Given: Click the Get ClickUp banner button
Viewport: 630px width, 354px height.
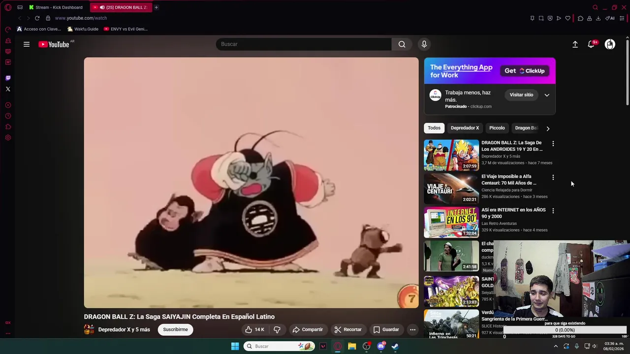Looking at the screenshot, I should (x=525, y=71).
